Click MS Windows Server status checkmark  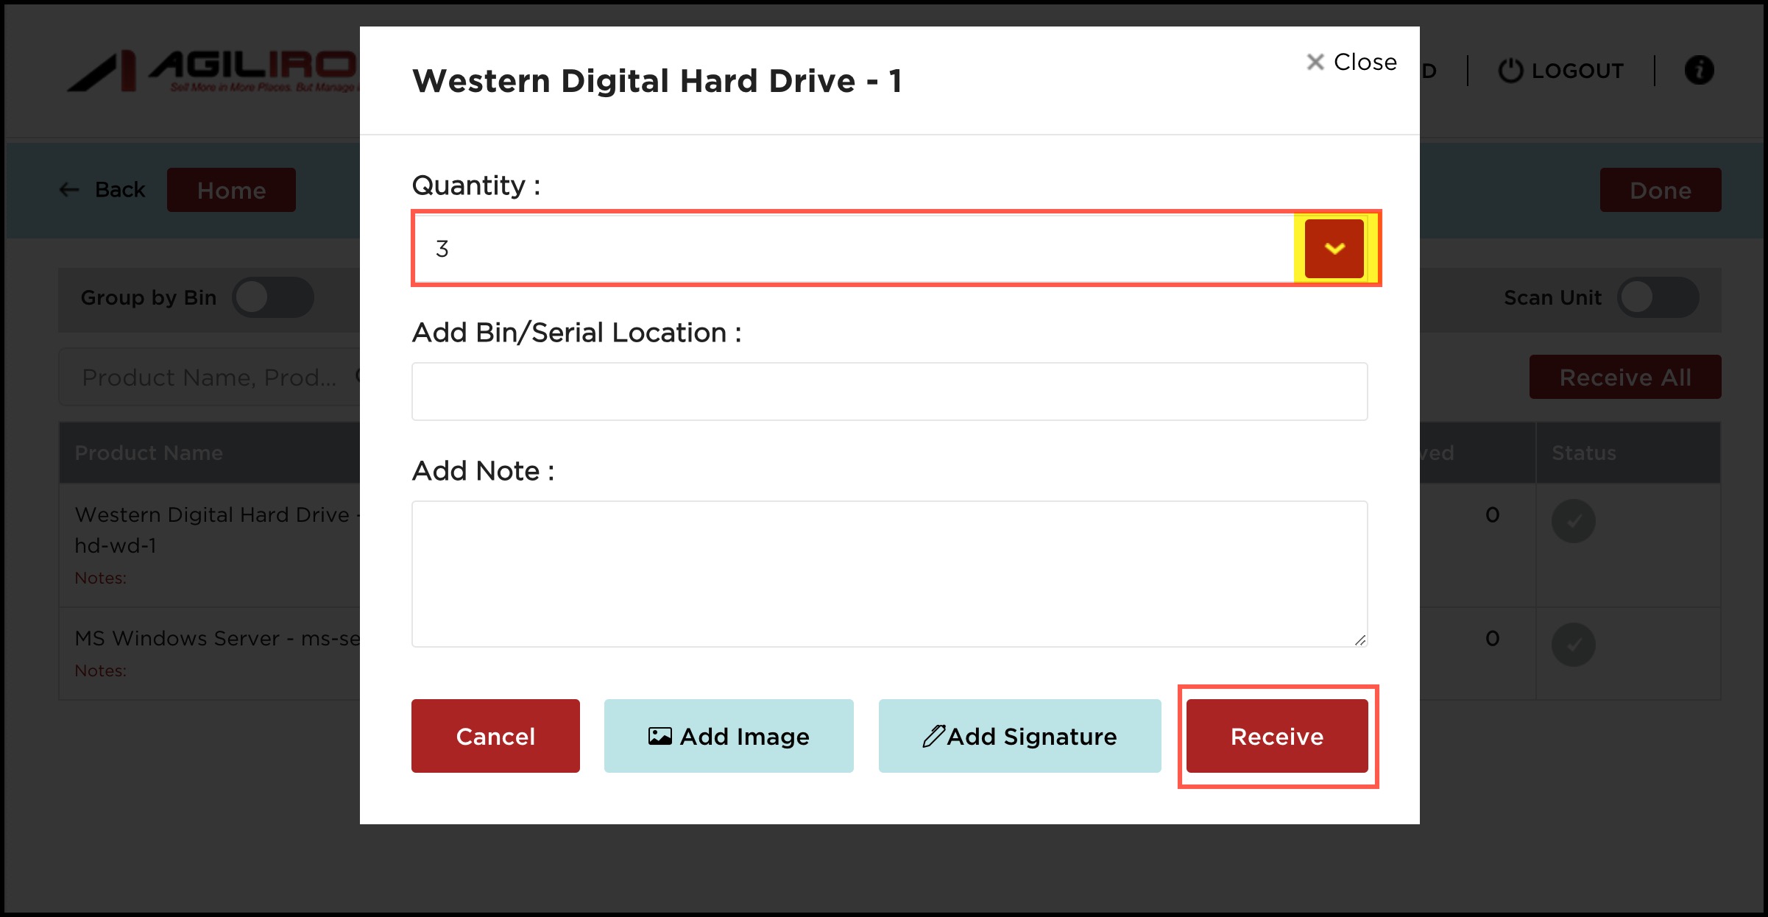click(x=1573, y=645)
